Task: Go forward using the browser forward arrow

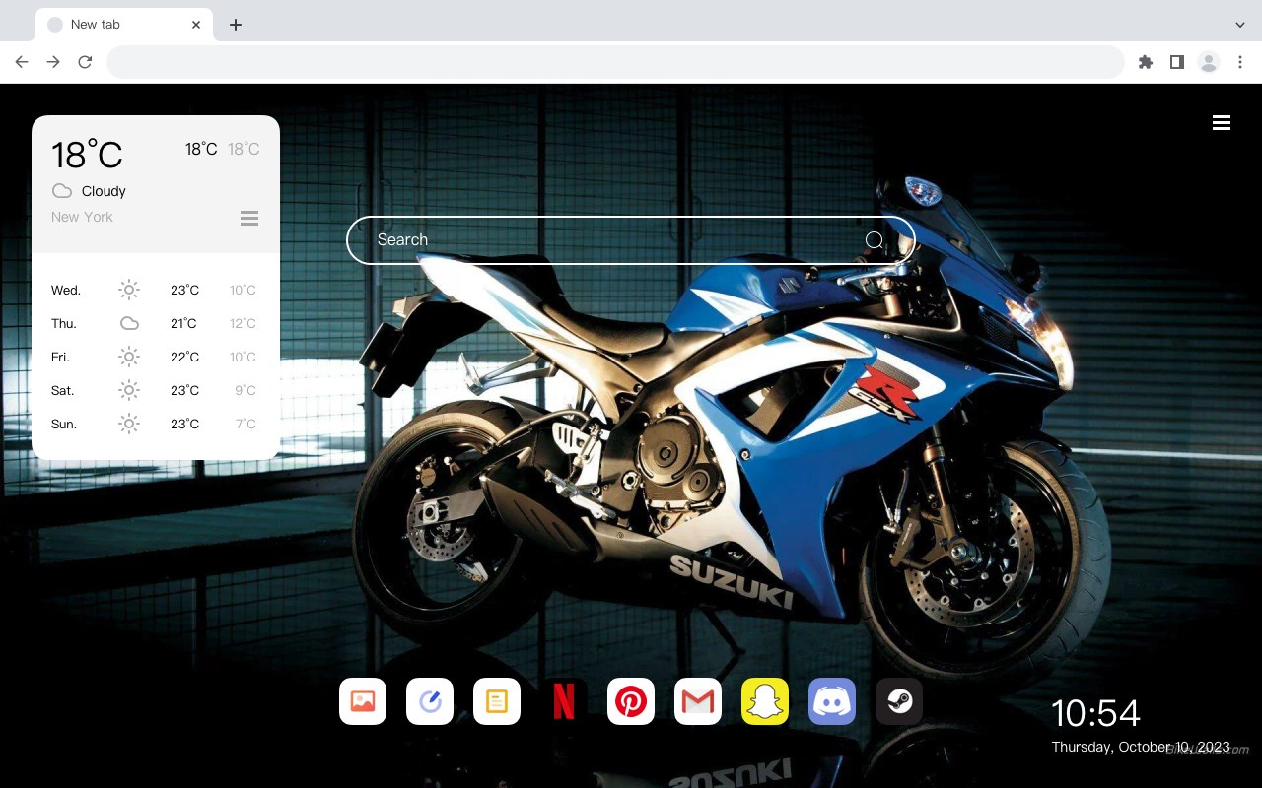Action: [53, 62]
